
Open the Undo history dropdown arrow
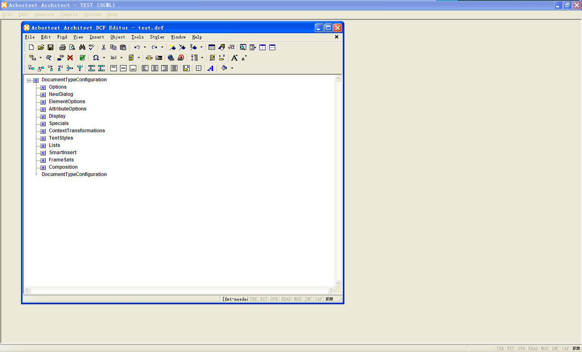(x=145, y=47)
